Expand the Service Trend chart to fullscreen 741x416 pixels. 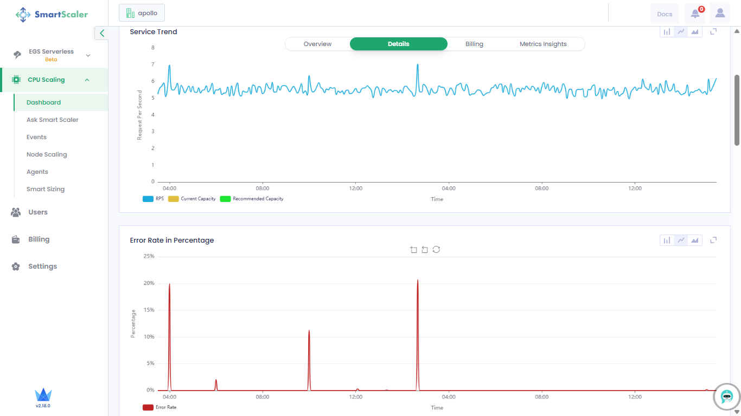point(713,32)
